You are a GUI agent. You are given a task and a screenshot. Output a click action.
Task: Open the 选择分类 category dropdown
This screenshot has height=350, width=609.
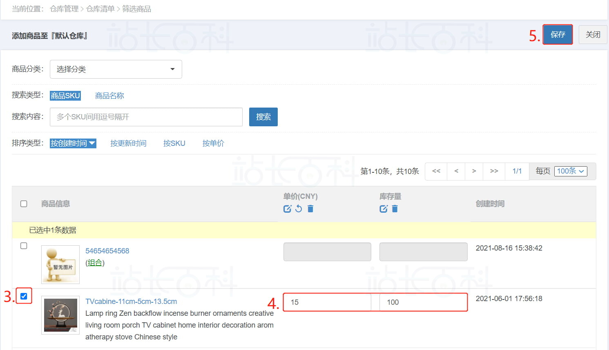tap(116, 69)
